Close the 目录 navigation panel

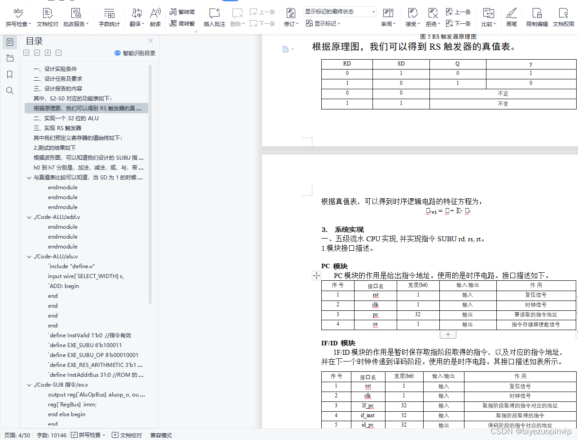pos(150,41)
